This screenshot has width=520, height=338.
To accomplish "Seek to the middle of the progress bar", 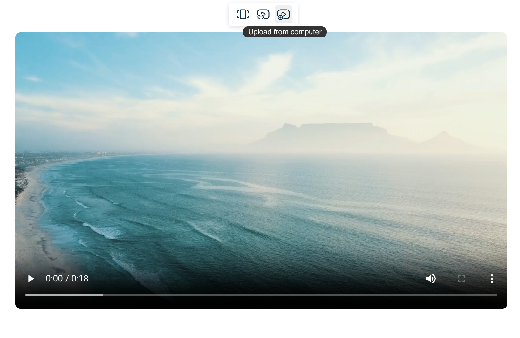I will tap(261, 295).
